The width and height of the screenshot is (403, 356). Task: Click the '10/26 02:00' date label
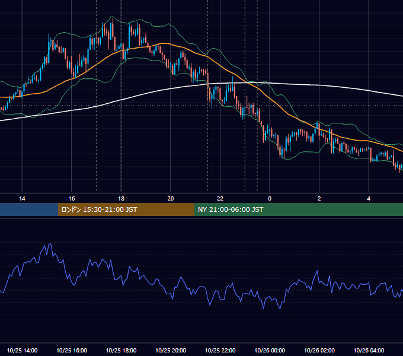coord(319,351)
